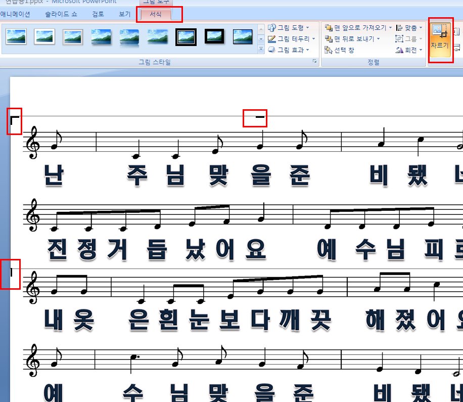
Task: Click 맨 앞으로 가져오기 bring to front
Action: coord(355,28)
